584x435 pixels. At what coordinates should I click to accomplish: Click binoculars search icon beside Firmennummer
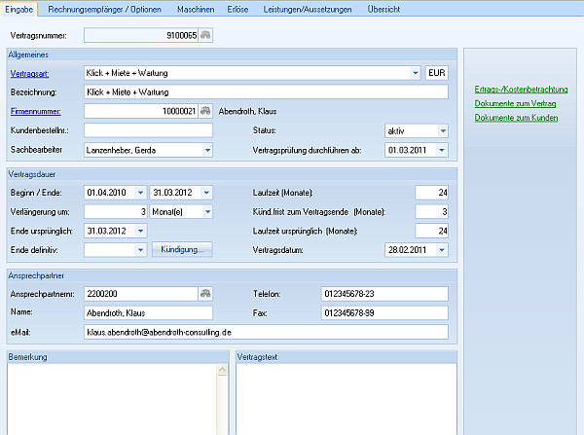pyautogui.click(x=206, y=111)
